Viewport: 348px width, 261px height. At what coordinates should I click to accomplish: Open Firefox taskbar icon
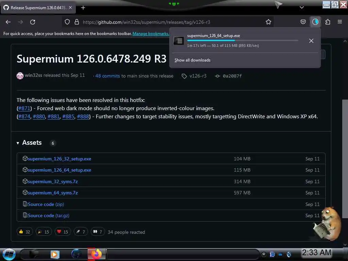[96, 254]
